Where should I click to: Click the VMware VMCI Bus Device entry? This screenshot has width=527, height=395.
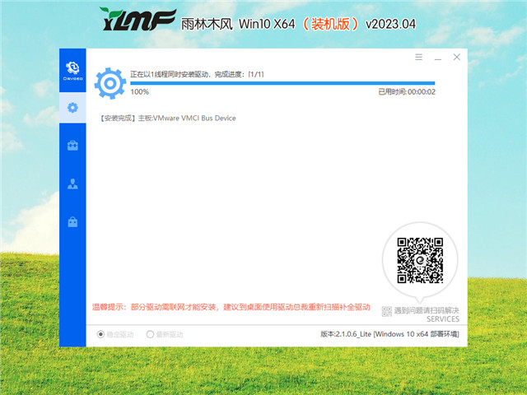[168, 118]
